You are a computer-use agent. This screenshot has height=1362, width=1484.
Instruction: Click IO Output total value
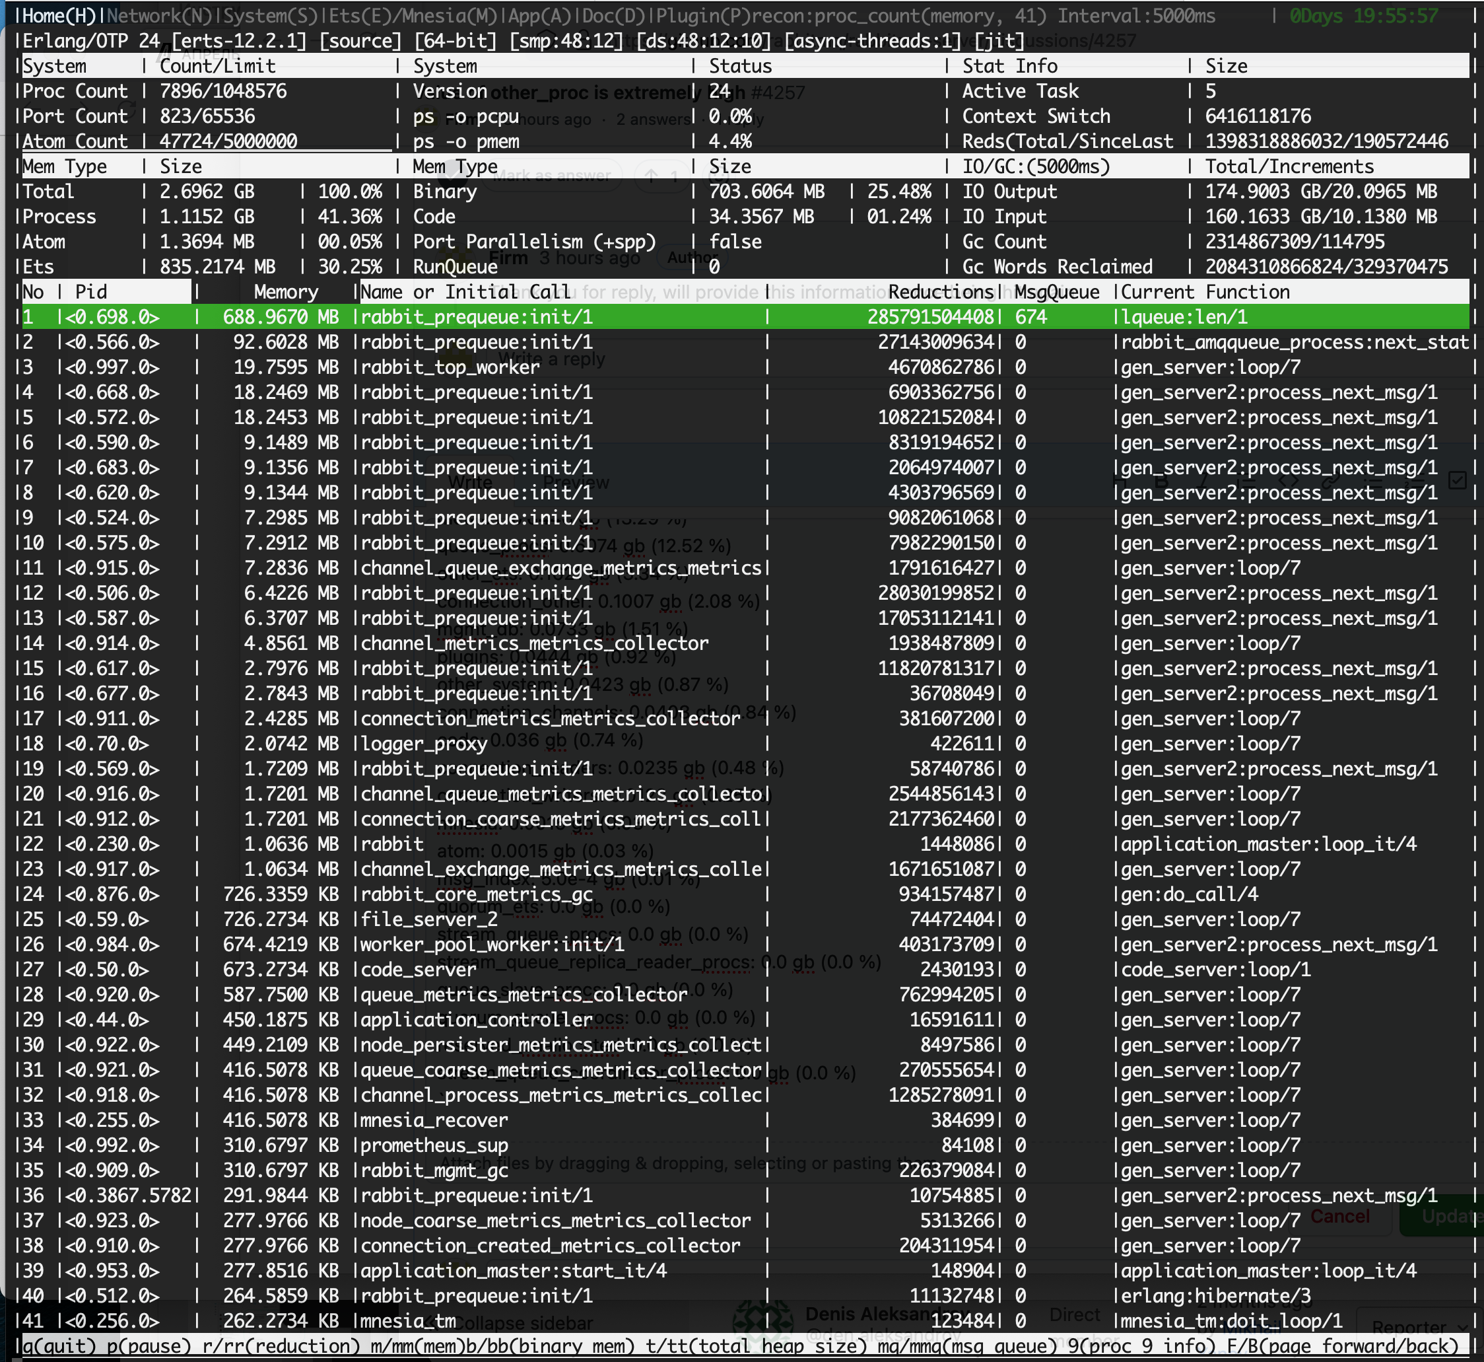(1321, 192)
